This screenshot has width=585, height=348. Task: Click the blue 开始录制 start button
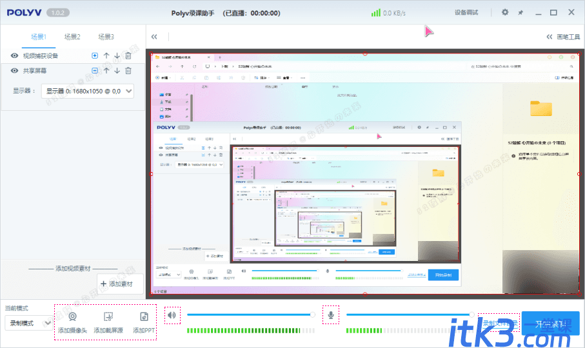[551, 324]
